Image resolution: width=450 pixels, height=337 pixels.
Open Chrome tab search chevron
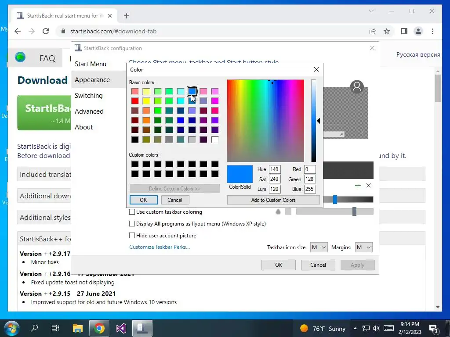371,11
